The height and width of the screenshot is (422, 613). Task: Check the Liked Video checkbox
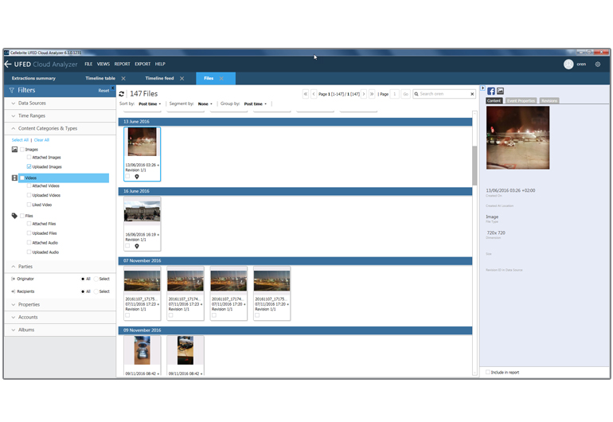29,205
